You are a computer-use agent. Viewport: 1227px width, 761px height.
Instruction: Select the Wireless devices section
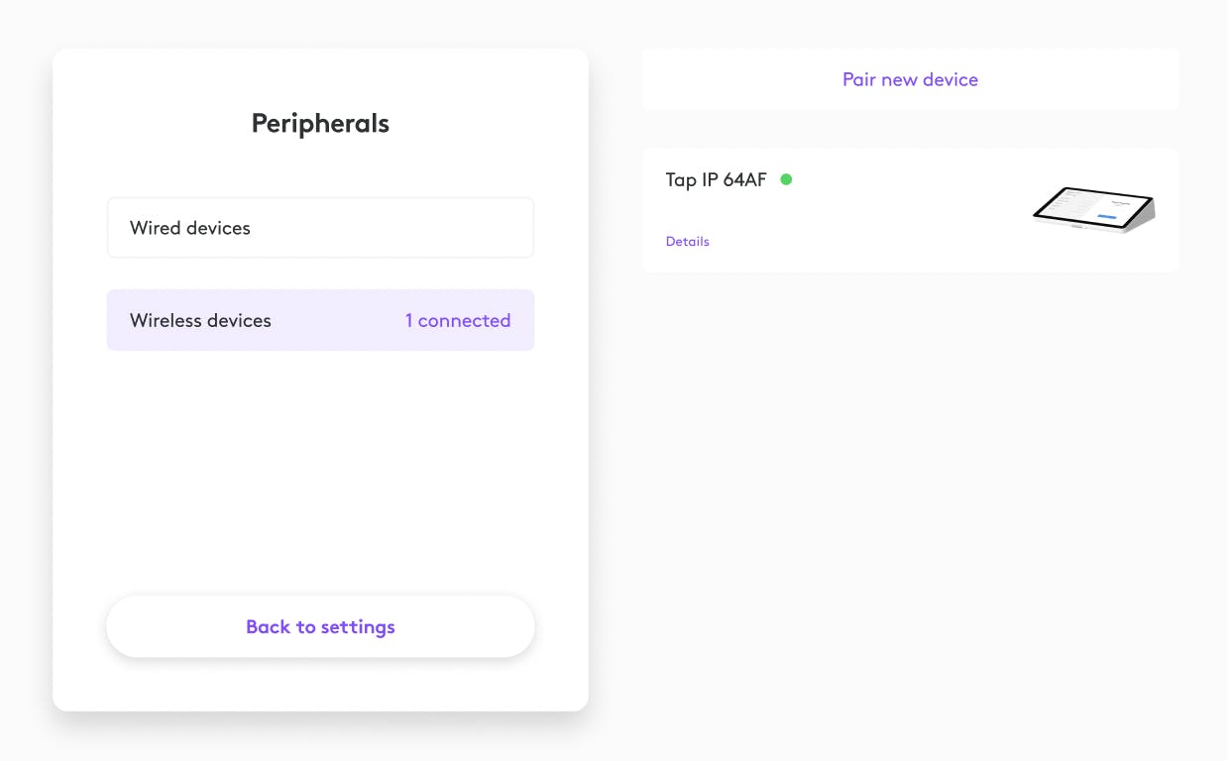(320, 320)
